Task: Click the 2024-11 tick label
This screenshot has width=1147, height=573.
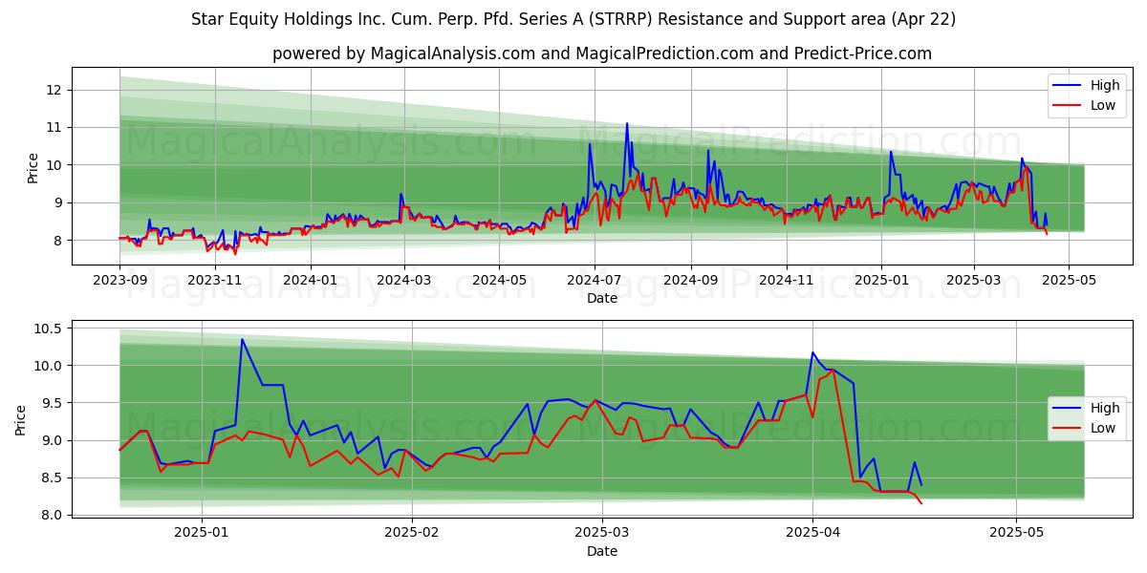Action: click(786, 280)
